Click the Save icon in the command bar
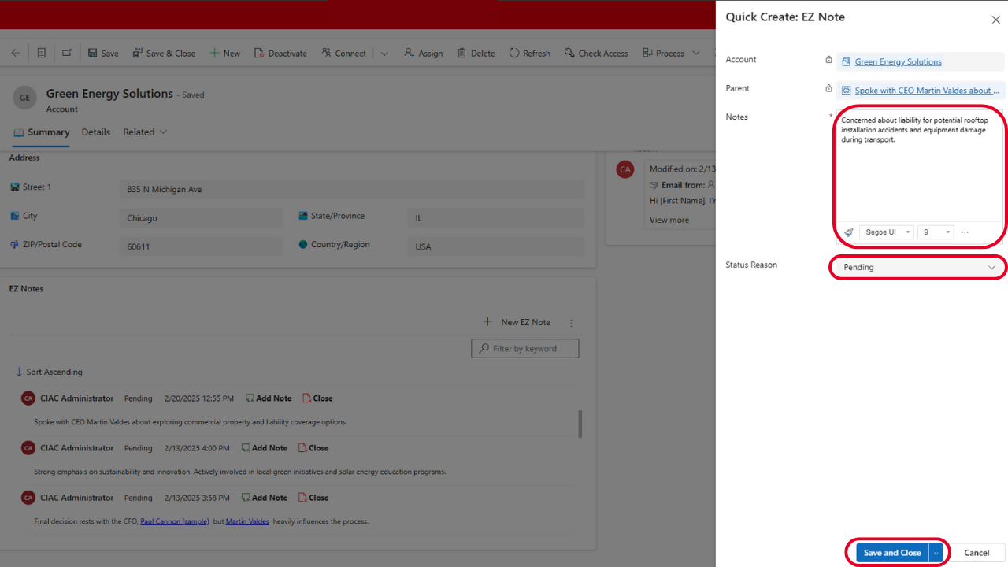 click(x=93, y=53)
